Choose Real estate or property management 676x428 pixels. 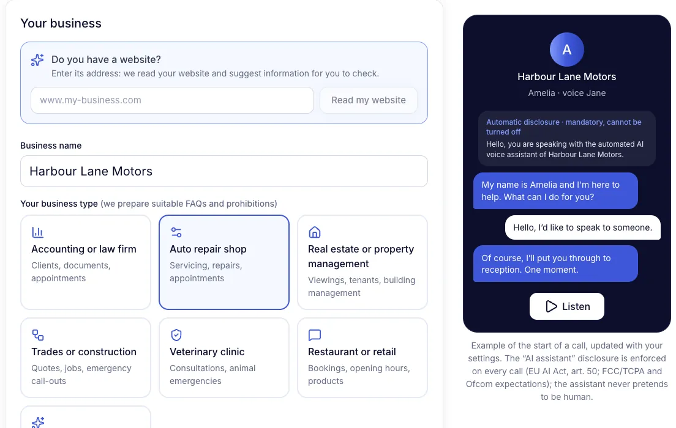click(362, 262)
